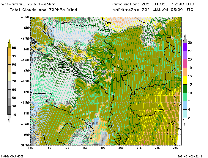Click the '19E' longitude axis label

pyautogui.click(x=103, y=148)
